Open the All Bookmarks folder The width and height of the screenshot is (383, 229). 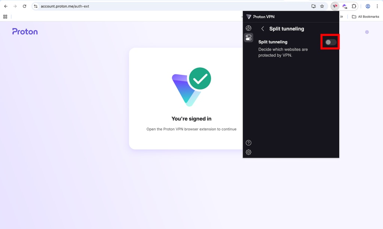click(x=365, y=16)
